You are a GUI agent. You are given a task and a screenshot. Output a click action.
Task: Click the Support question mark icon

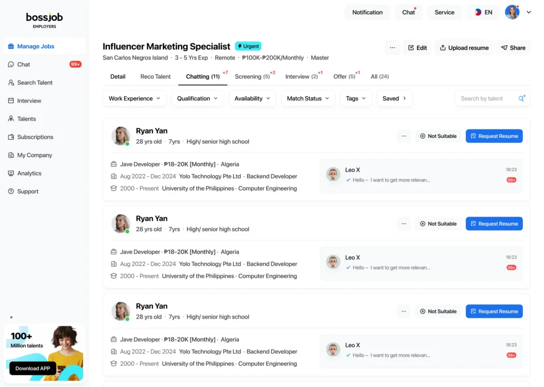[11, 192]
